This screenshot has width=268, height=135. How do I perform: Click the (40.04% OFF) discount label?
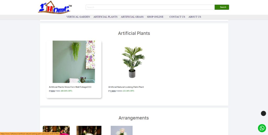click(x=66, y=91)
